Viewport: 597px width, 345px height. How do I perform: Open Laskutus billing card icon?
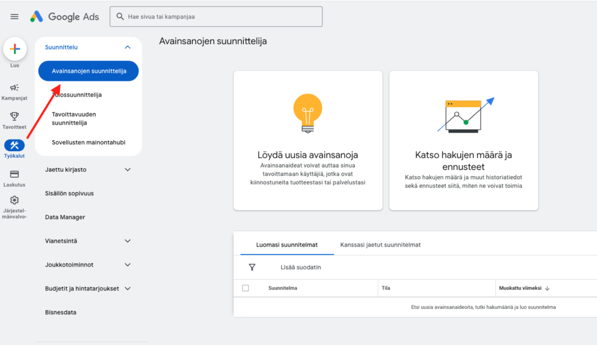[15, 174]
